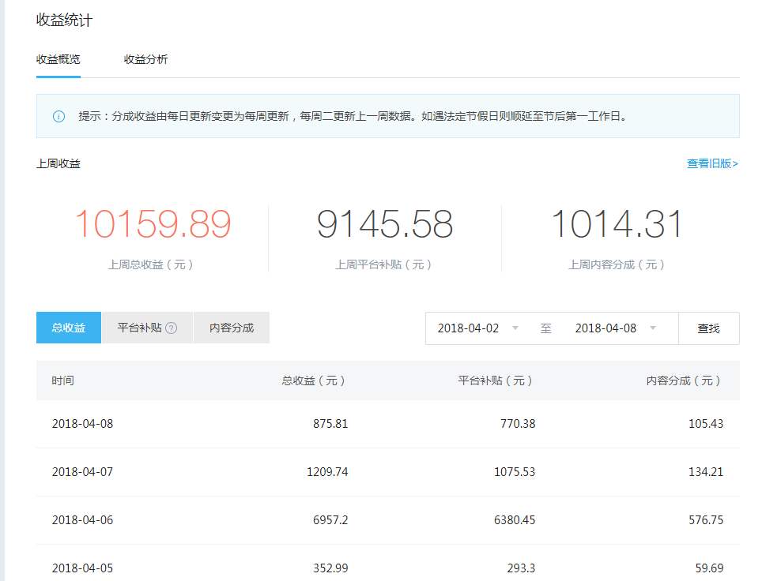Click the 上周平台补贴 value 9145.58

385,224
